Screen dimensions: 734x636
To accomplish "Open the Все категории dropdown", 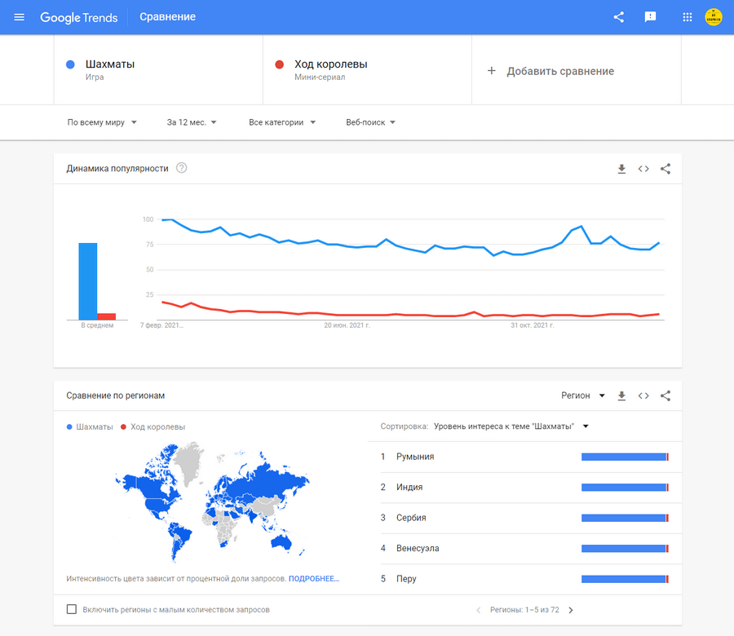I will [x=281, y=122].
